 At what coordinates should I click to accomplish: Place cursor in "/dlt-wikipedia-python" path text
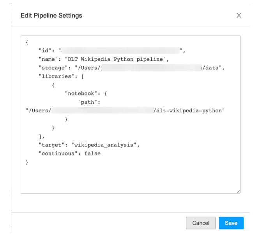pyautogui.click(x=189, y=111)
